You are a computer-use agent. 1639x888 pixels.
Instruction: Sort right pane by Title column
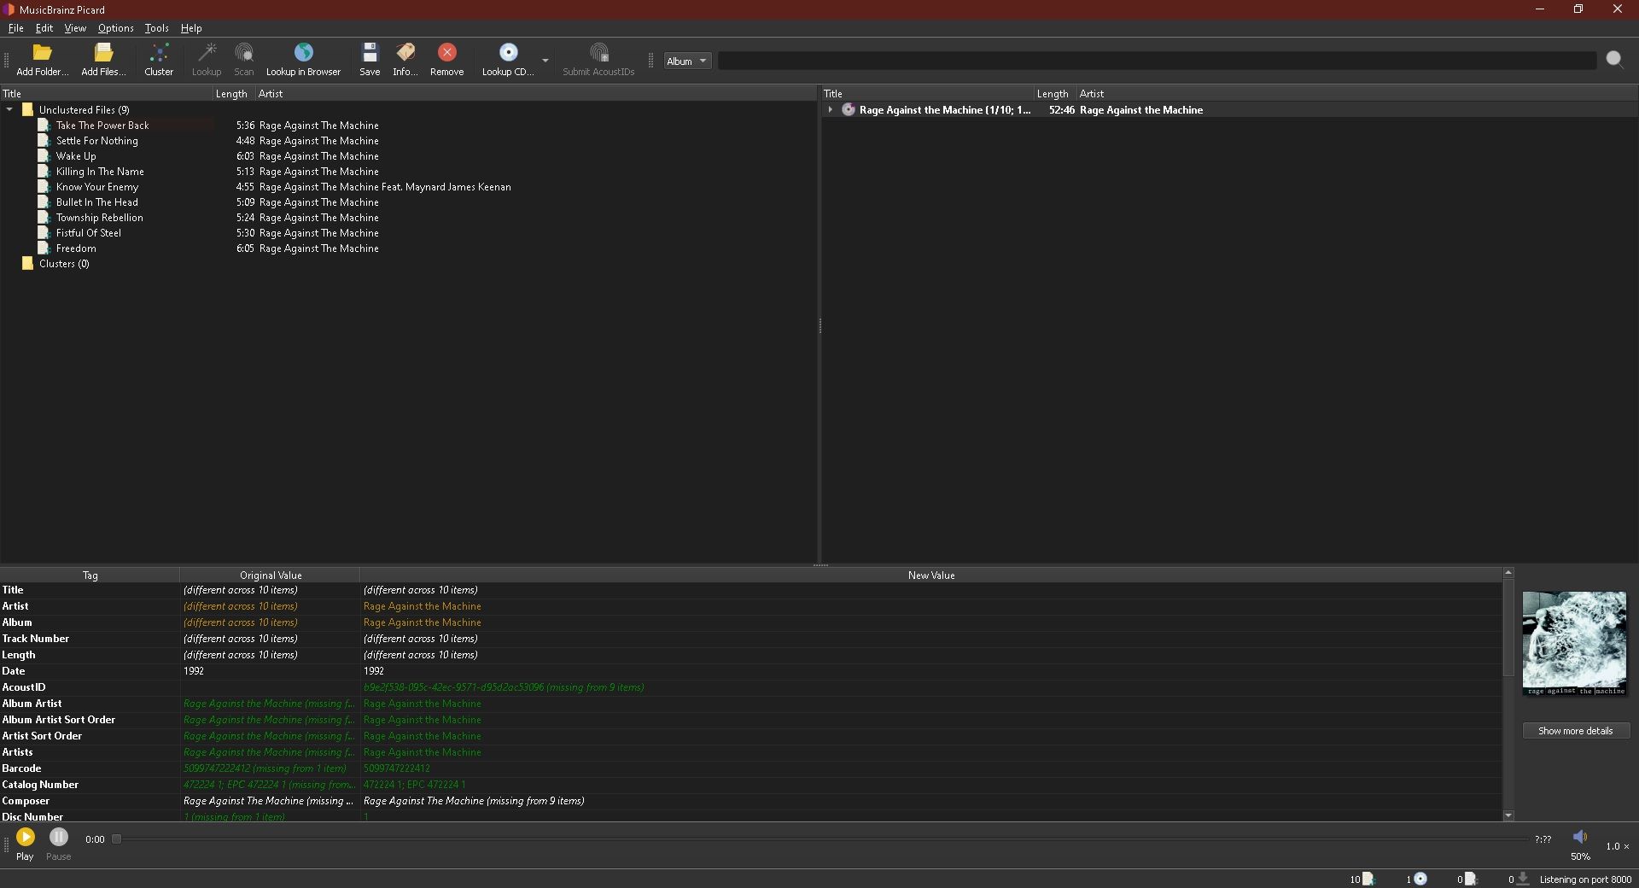[928, 94]
